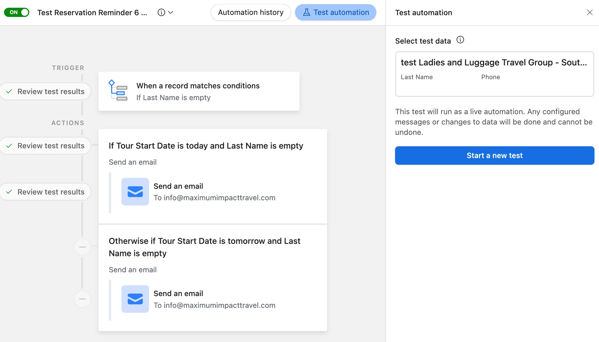The width and height of the screenshot is (599, 342).
Task: Toggle the automation ON switch off
Action: pos(17,12)
